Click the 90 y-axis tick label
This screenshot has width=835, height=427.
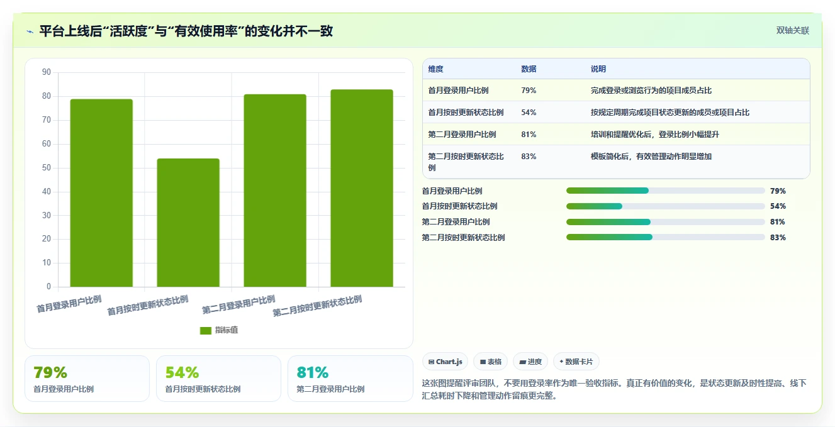click(47, 72)
